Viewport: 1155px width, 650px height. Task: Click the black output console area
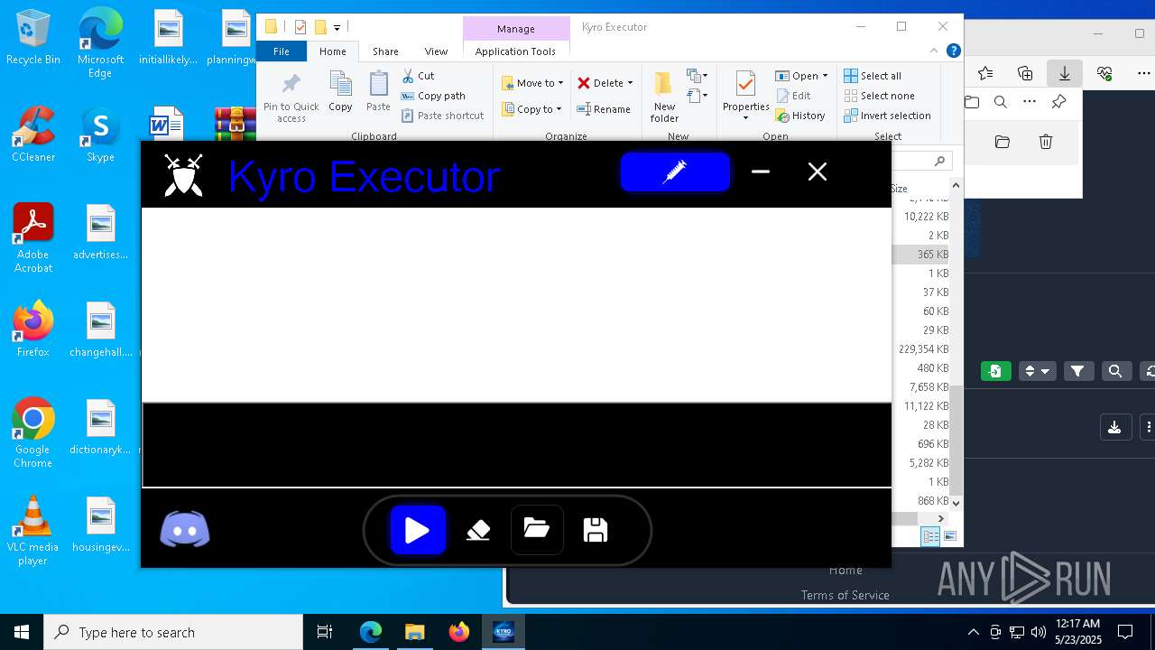pyautogui.click(x=516, y=445)
